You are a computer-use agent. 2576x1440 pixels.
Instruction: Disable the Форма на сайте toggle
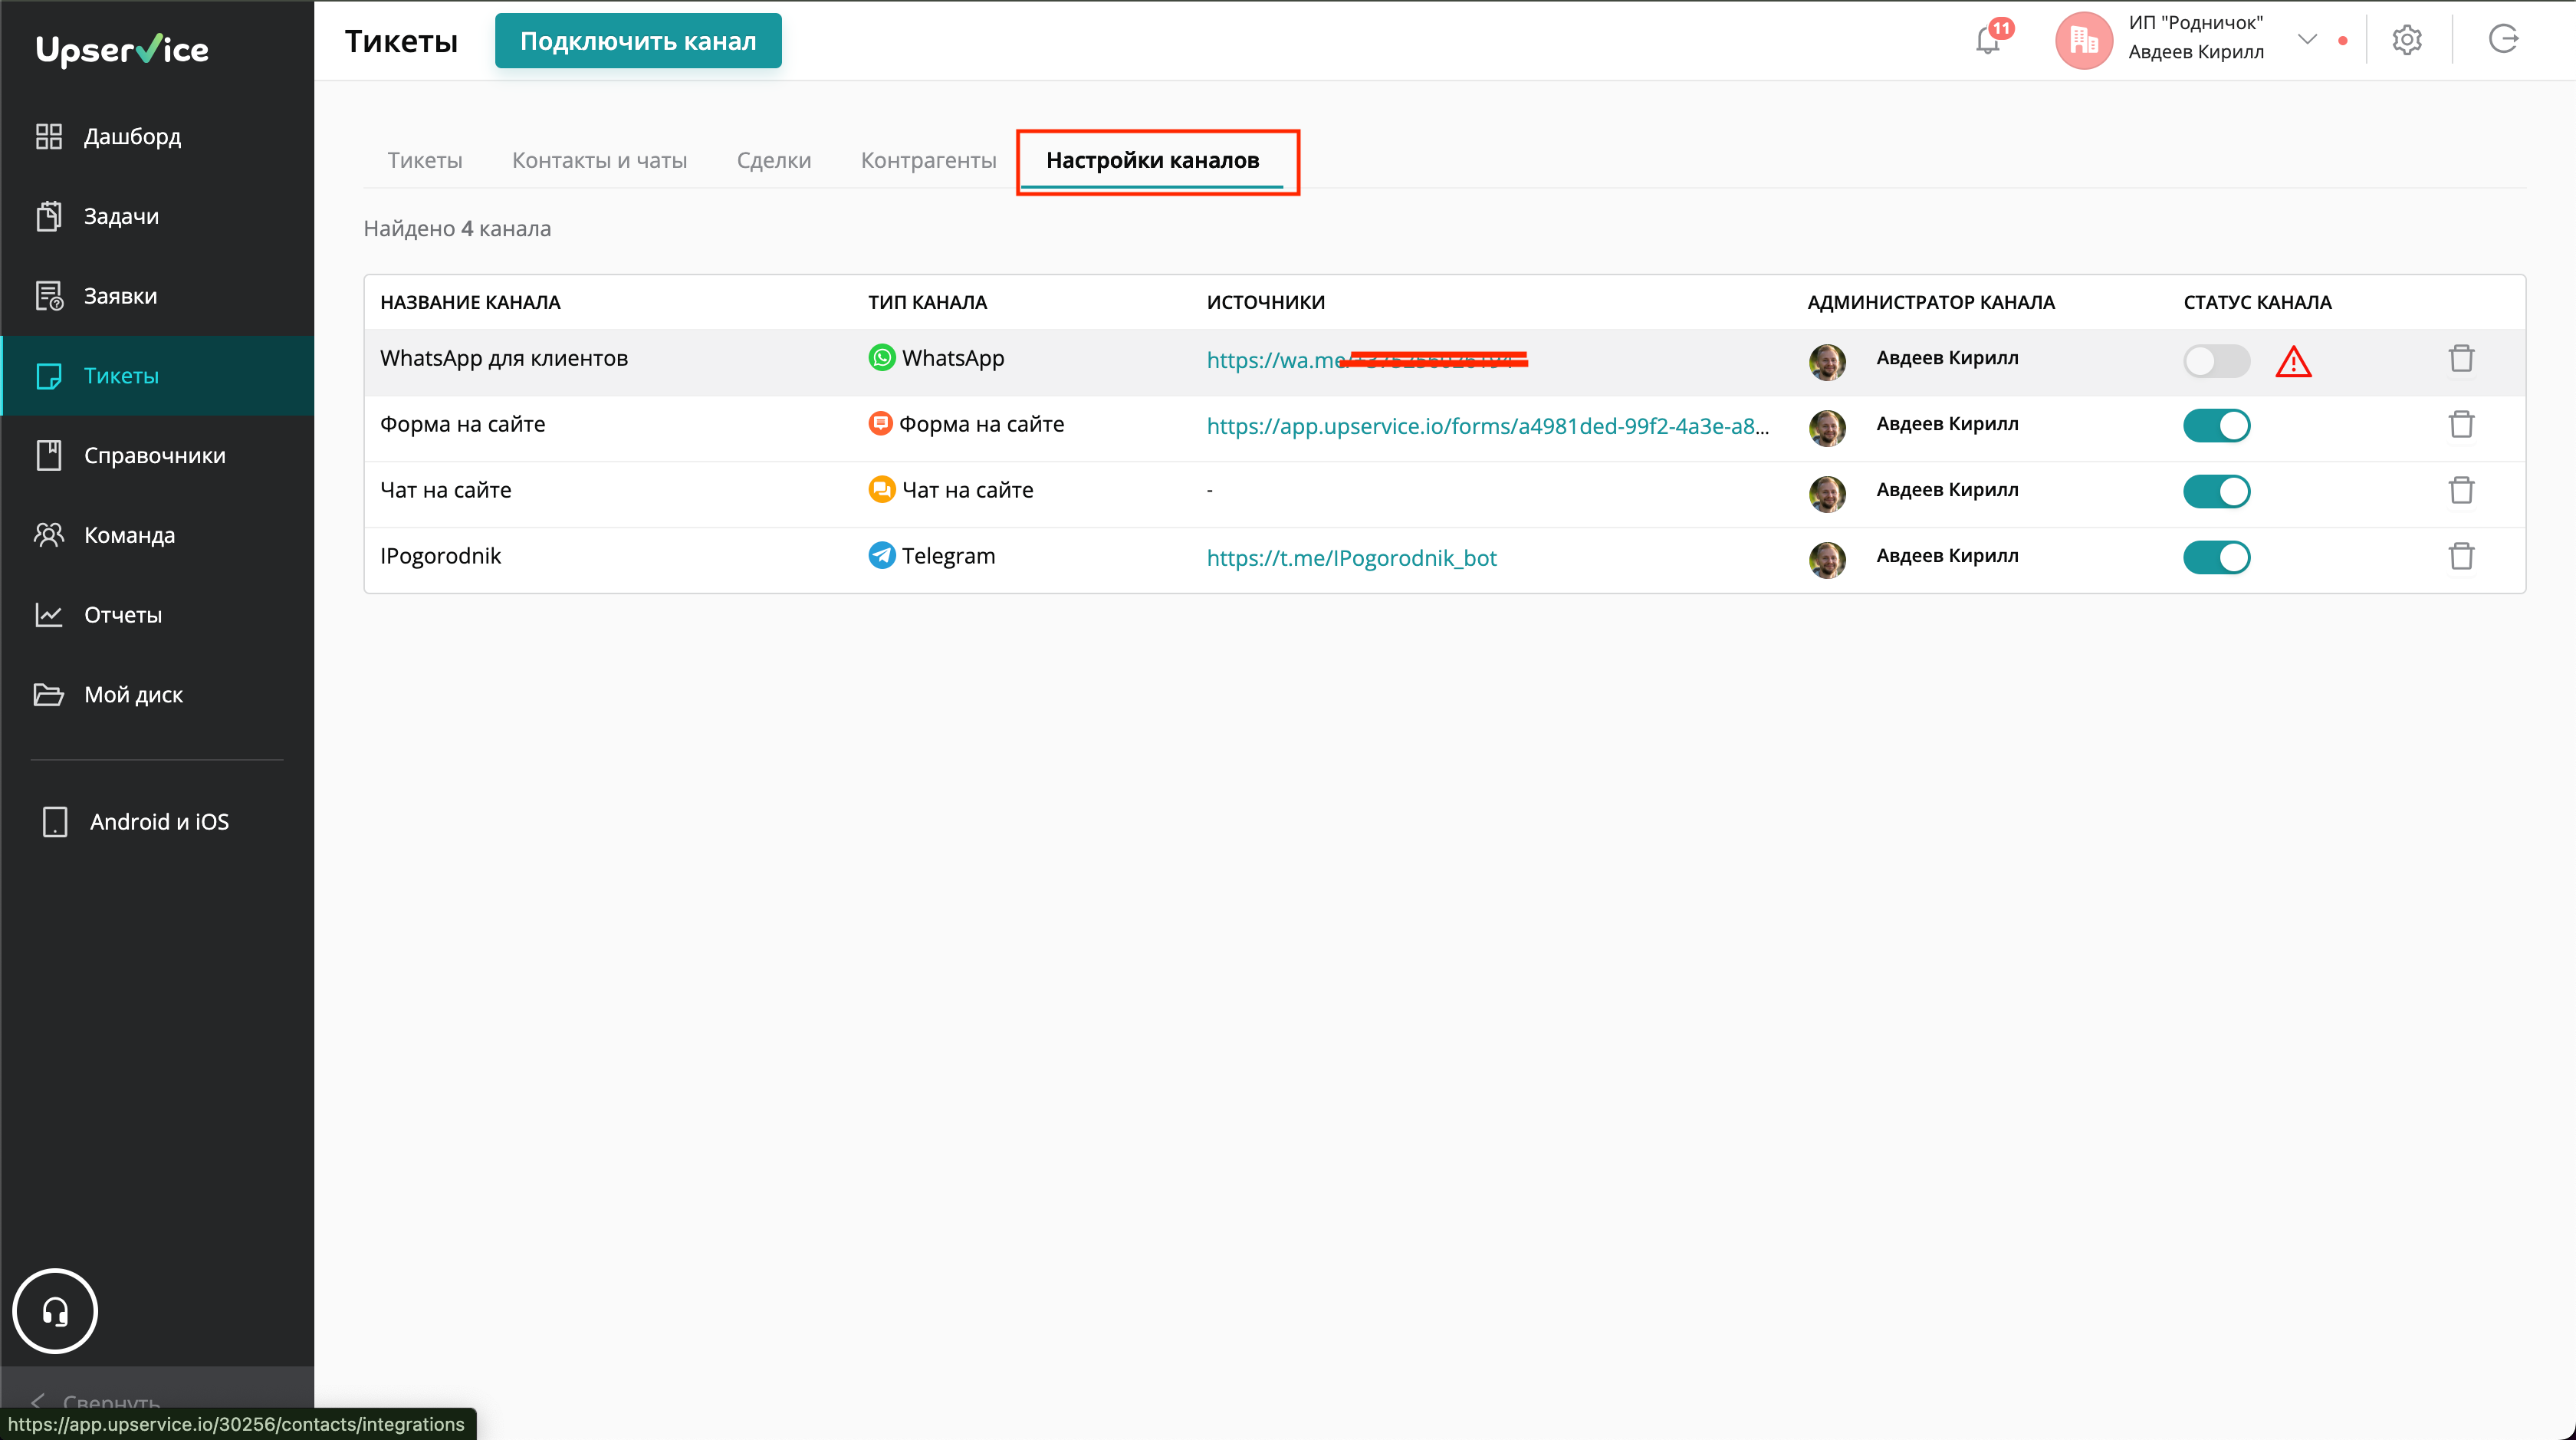tap(2216, 426)
